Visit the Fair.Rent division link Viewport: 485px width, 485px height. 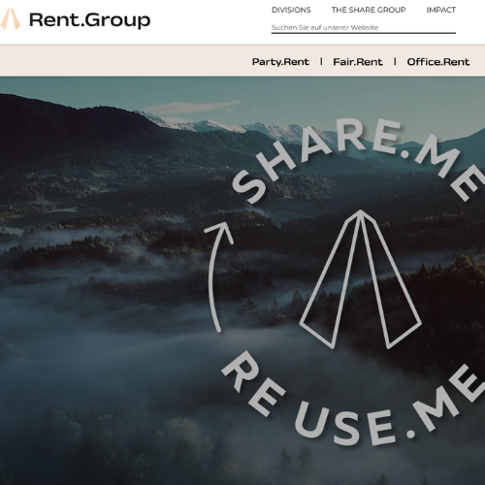(x=358, y=62)
